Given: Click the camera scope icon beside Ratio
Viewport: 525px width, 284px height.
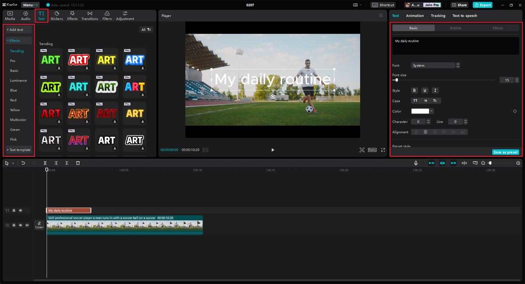Looking at the screenshot, I should click(x=362, y=150).
